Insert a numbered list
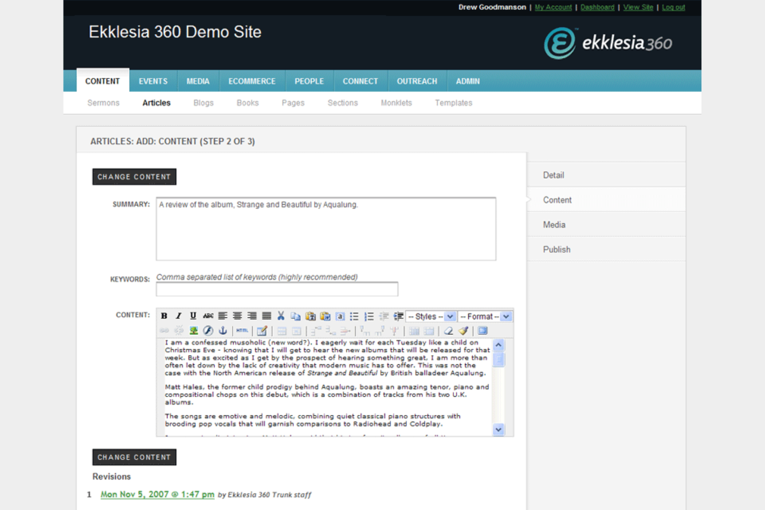Image resolution: width=765 pixels, height=510 pixels. coord(369,316)
